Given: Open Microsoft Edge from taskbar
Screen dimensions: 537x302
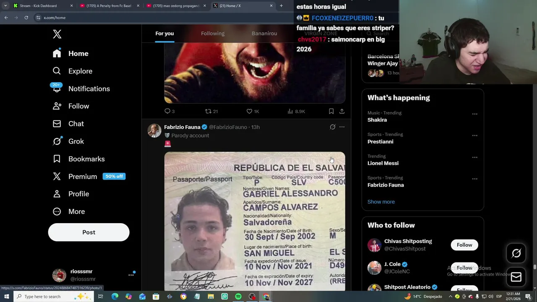Looking at the screenshot, I should click(x=115, y=297).
